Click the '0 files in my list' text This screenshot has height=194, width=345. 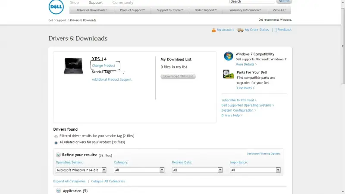pos(174,67)
